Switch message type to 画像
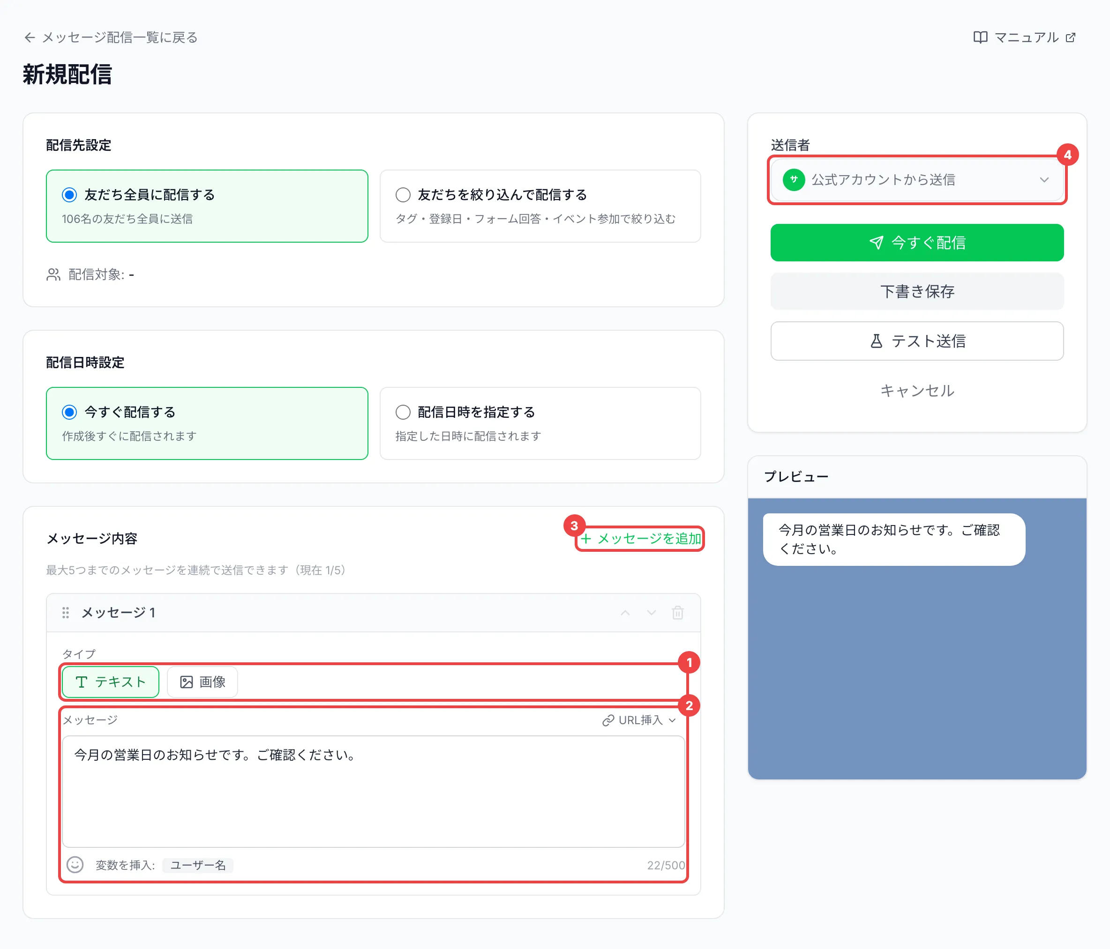Viewport: 1110px width, 949px height. 202,682
